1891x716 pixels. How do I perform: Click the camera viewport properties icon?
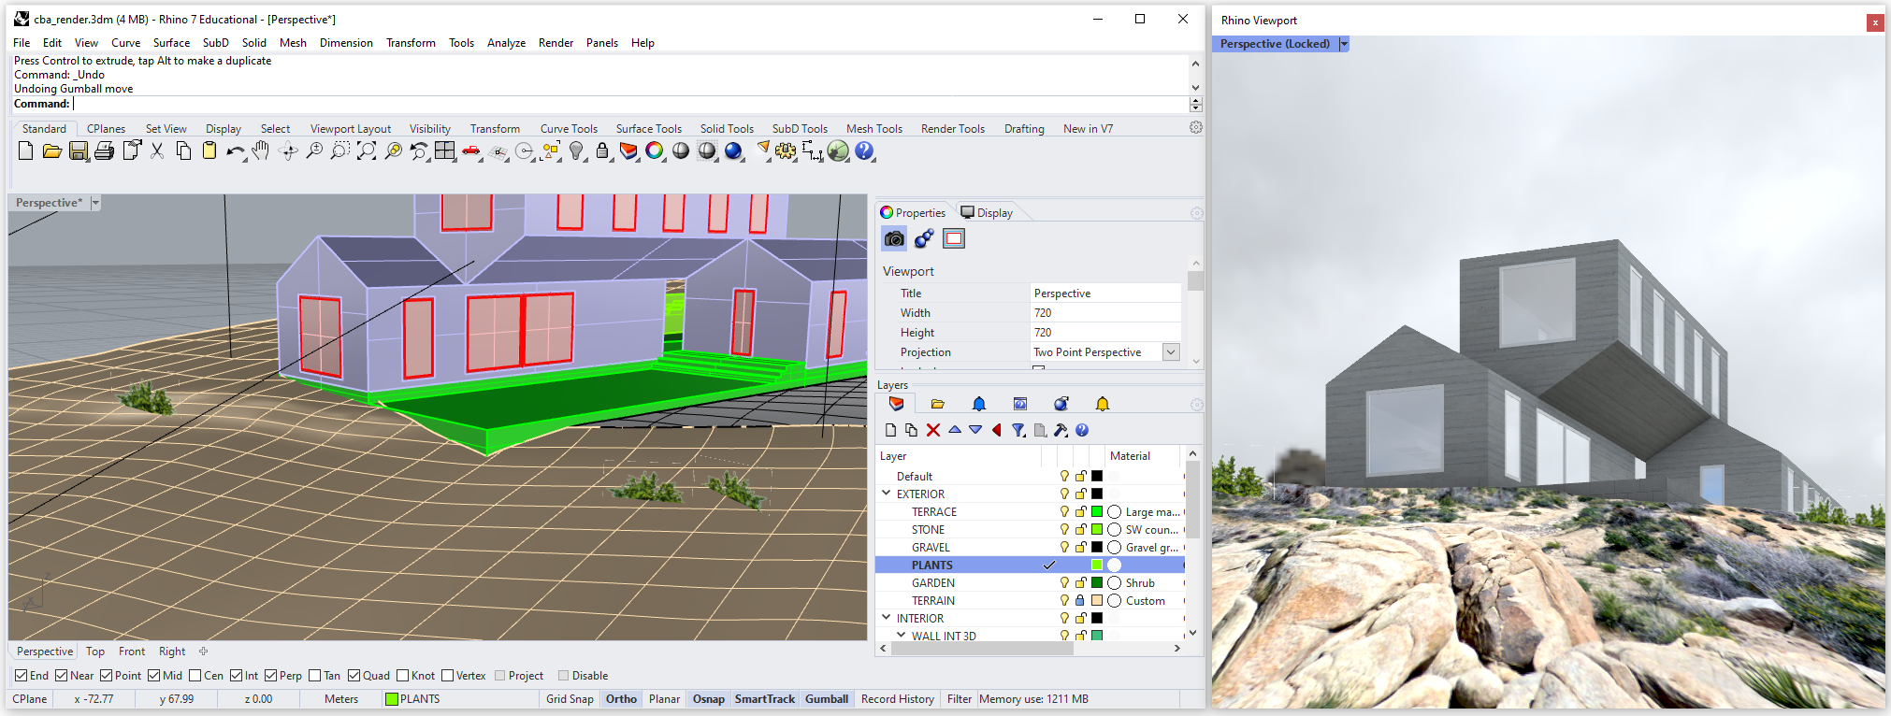(x=894, y=239)
